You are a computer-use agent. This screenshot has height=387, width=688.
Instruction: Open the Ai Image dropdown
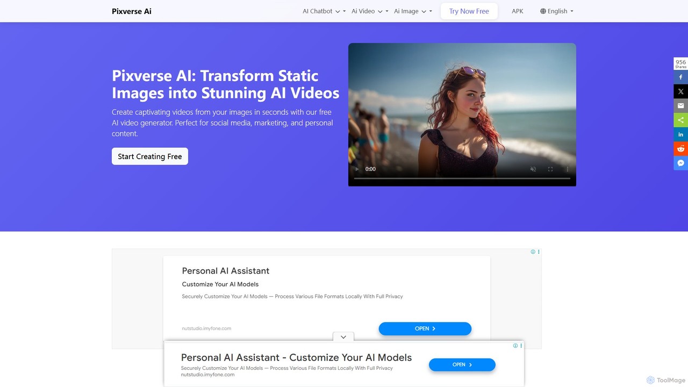413,11
